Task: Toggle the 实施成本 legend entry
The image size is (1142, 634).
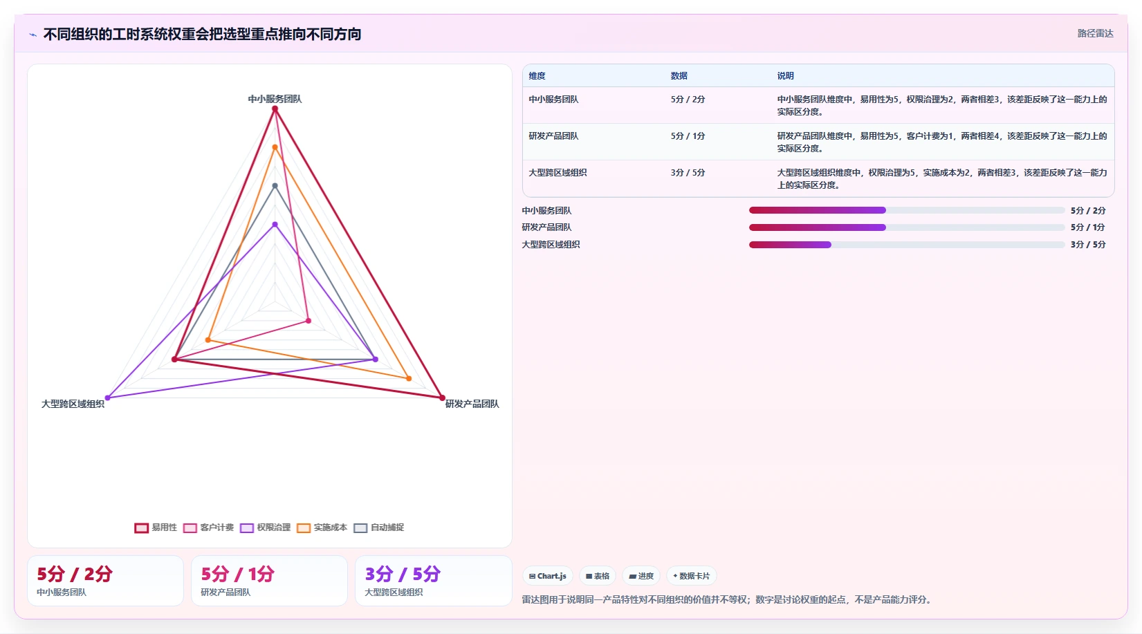Action: [x=322, y=528]
